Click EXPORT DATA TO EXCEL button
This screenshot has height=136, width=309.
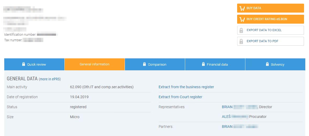pyautogui.click(x=270, y=30)
